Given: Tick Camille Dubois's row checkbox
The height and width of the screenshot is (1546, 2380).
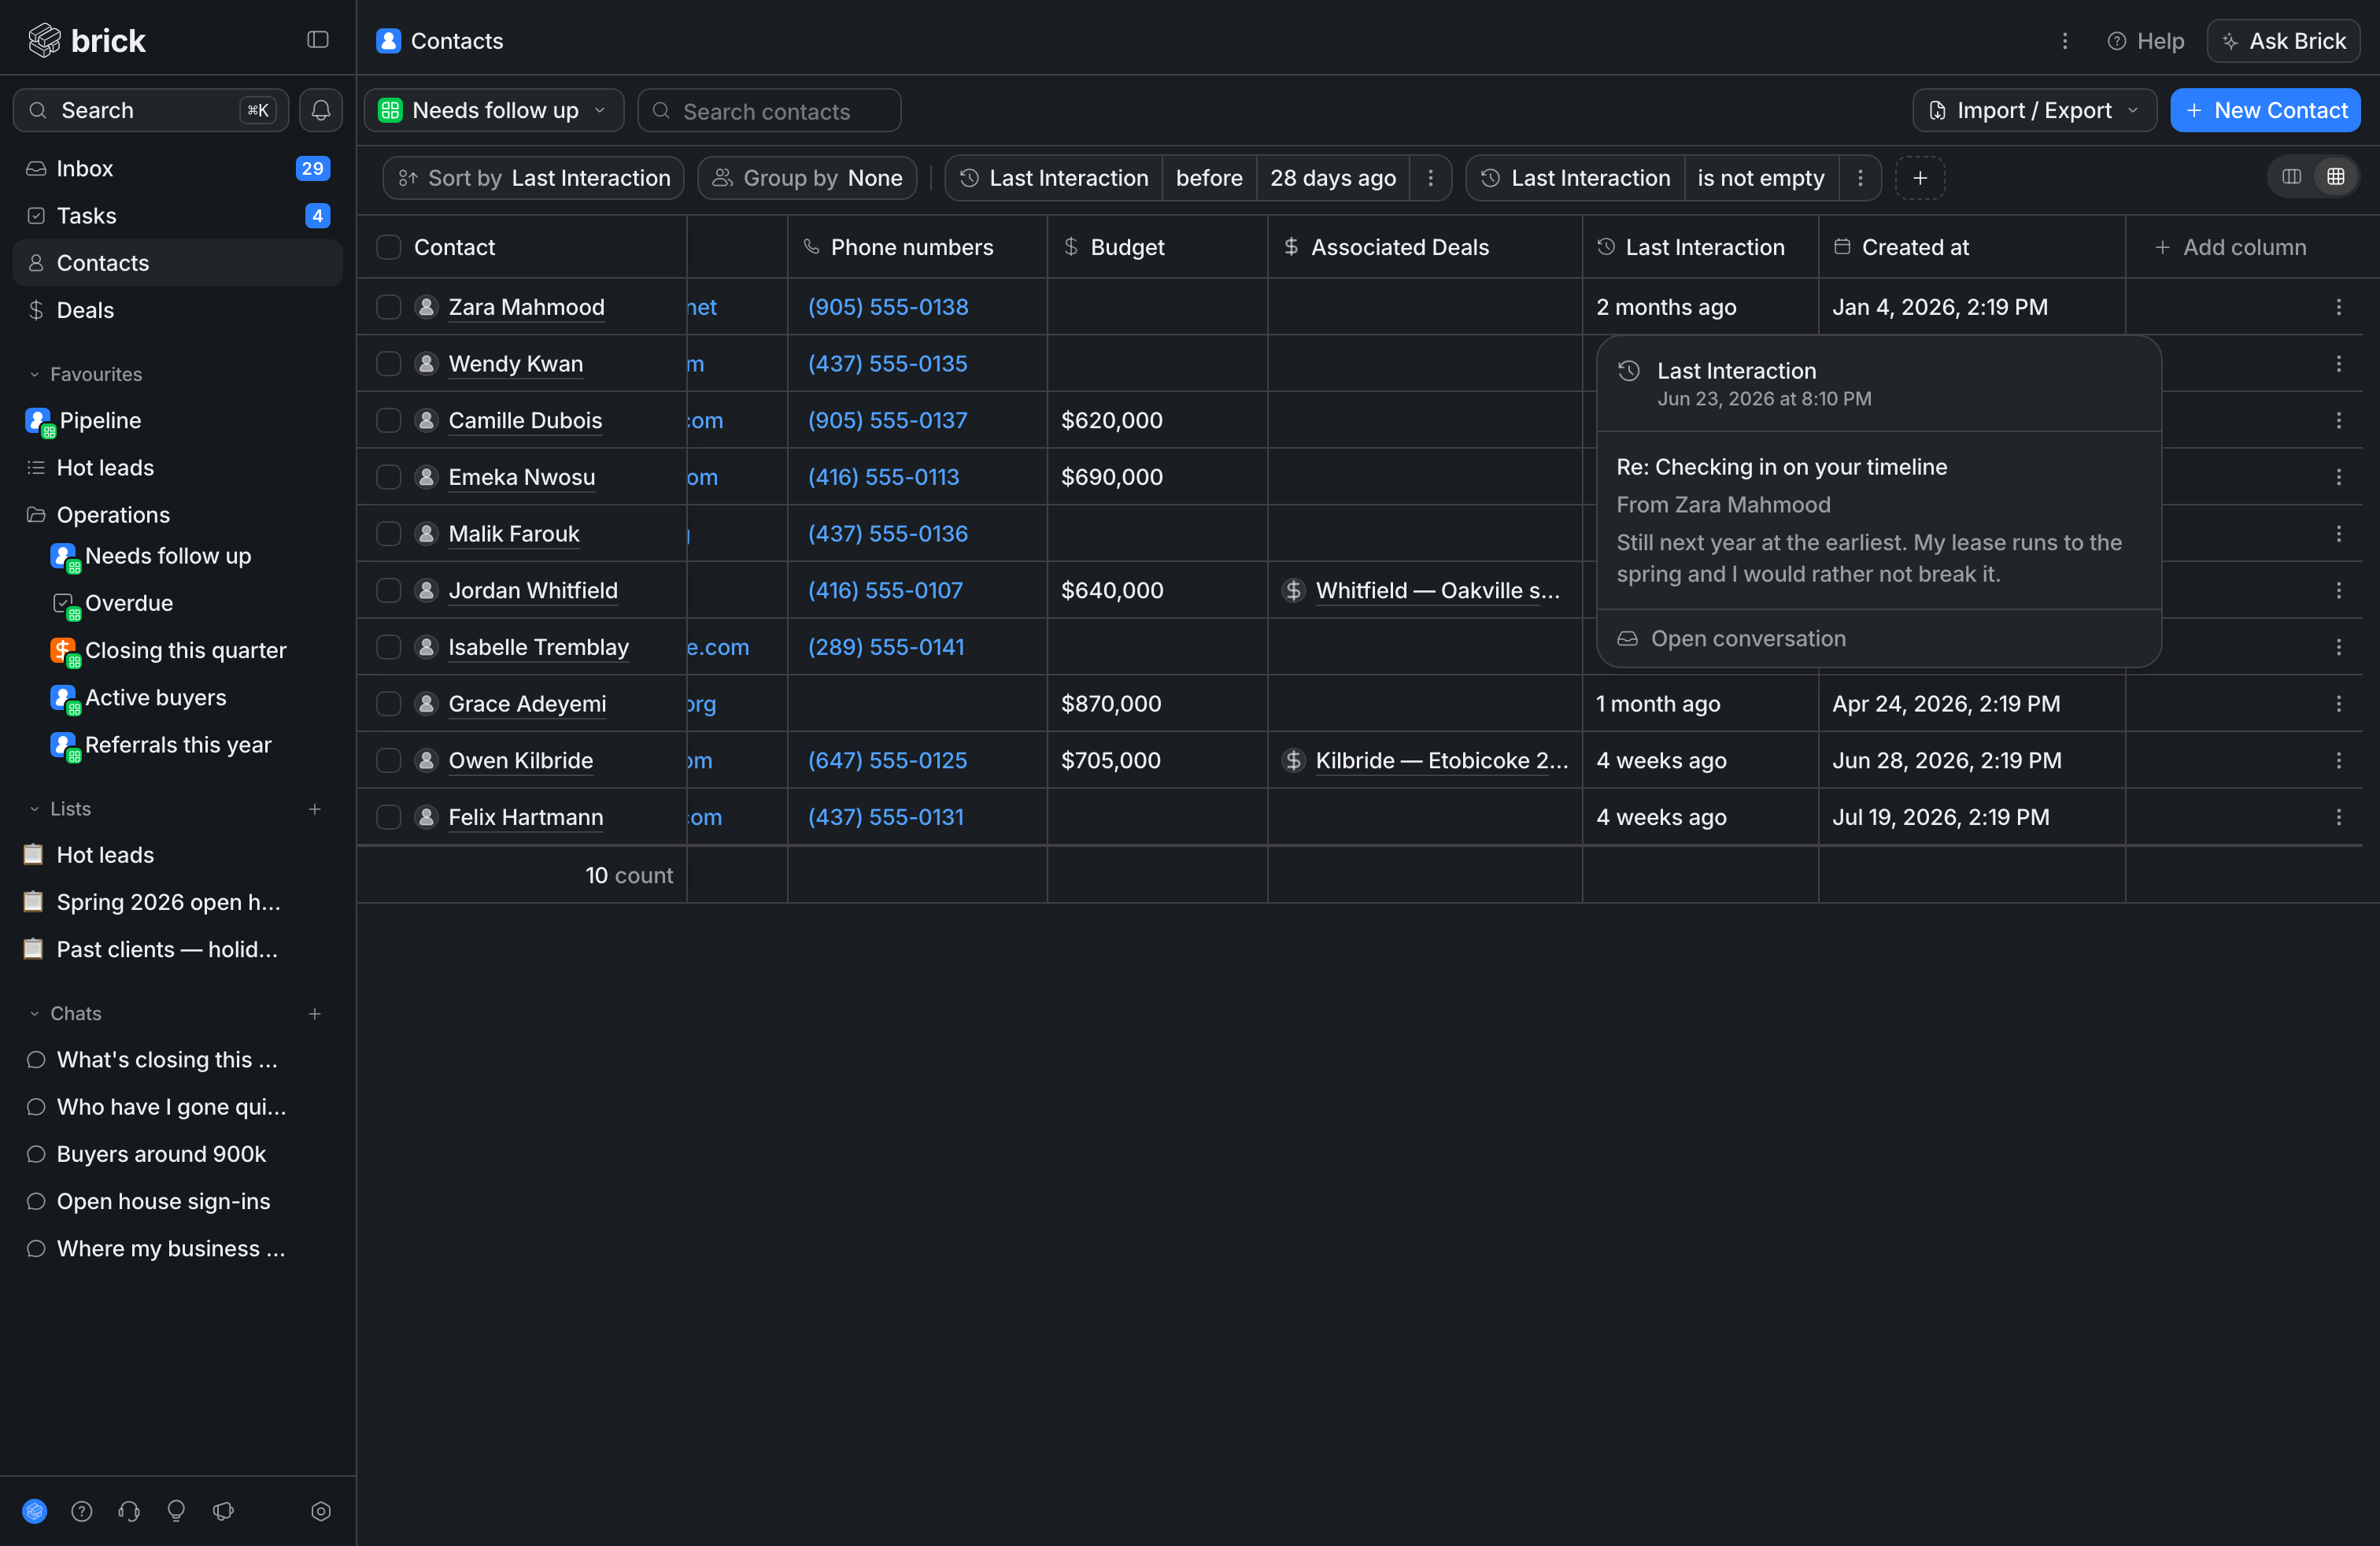Looking at the screenshot, I should click(389, 420).
